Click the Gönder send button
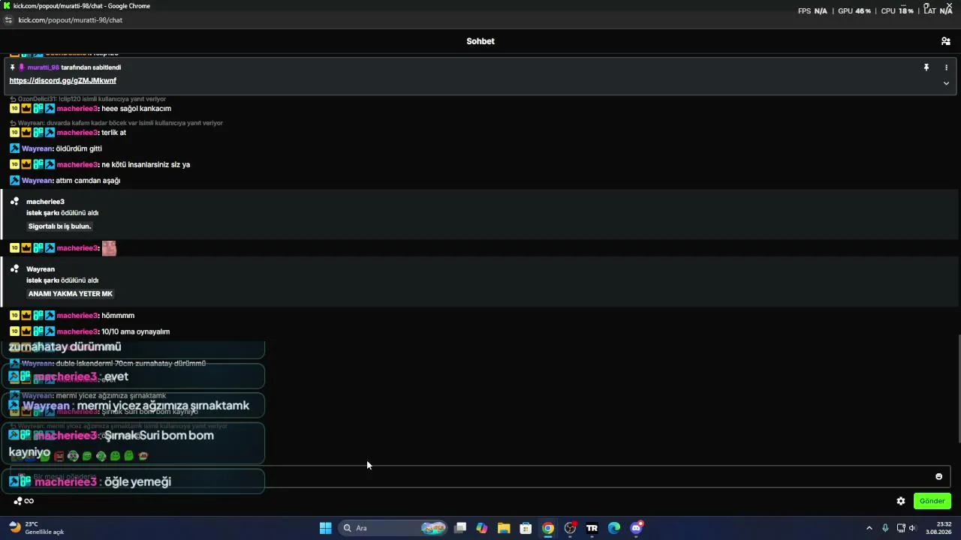The image size is (961, 540). pyautogui.click(x=932, y=501)
